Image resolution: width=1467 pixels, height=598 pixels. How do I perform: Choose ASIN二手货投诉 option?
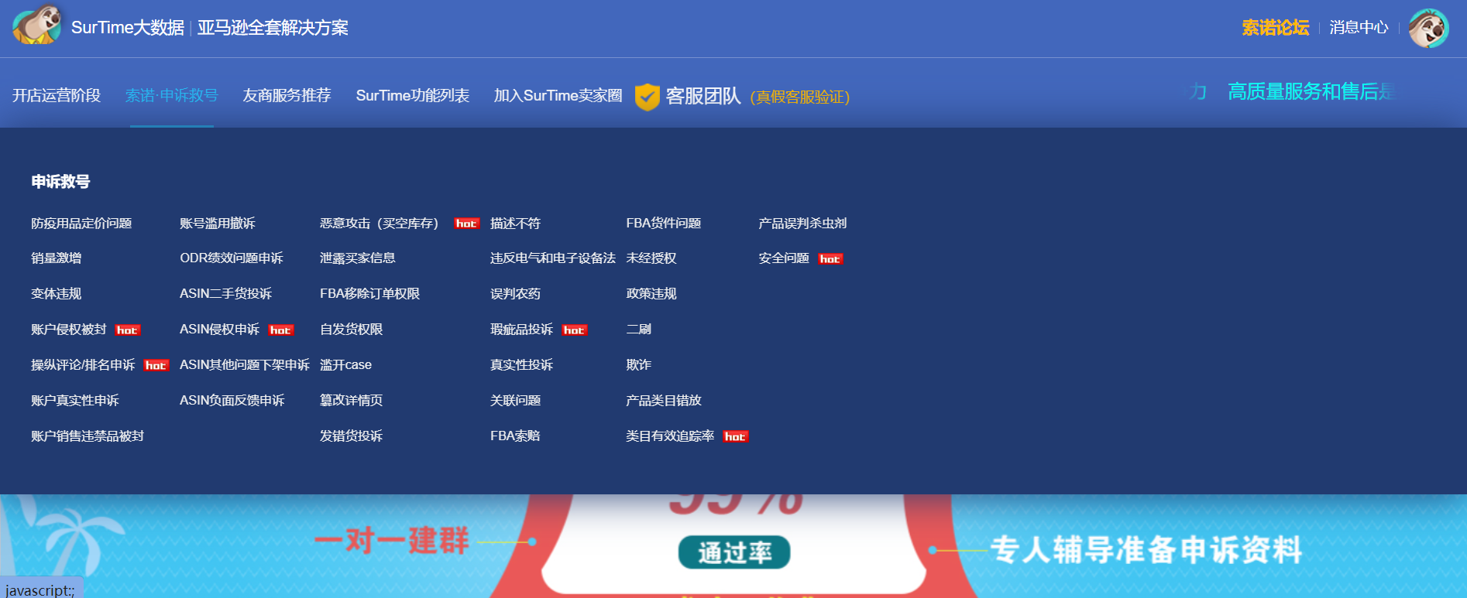226,294
